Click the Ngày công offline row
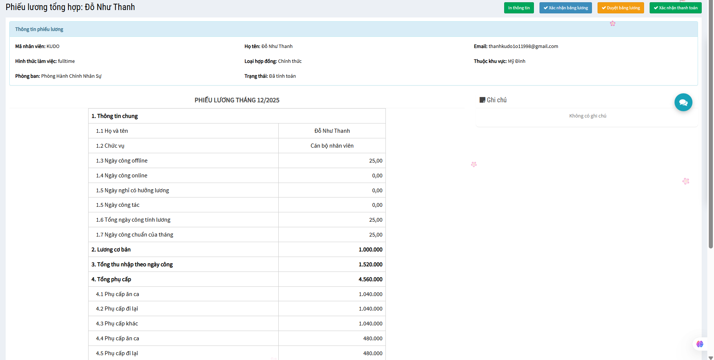The height and width of the screenshot is (360, 714). 237,161
